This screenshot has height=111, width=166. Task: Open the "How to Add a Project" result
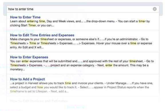coord(27,79)
